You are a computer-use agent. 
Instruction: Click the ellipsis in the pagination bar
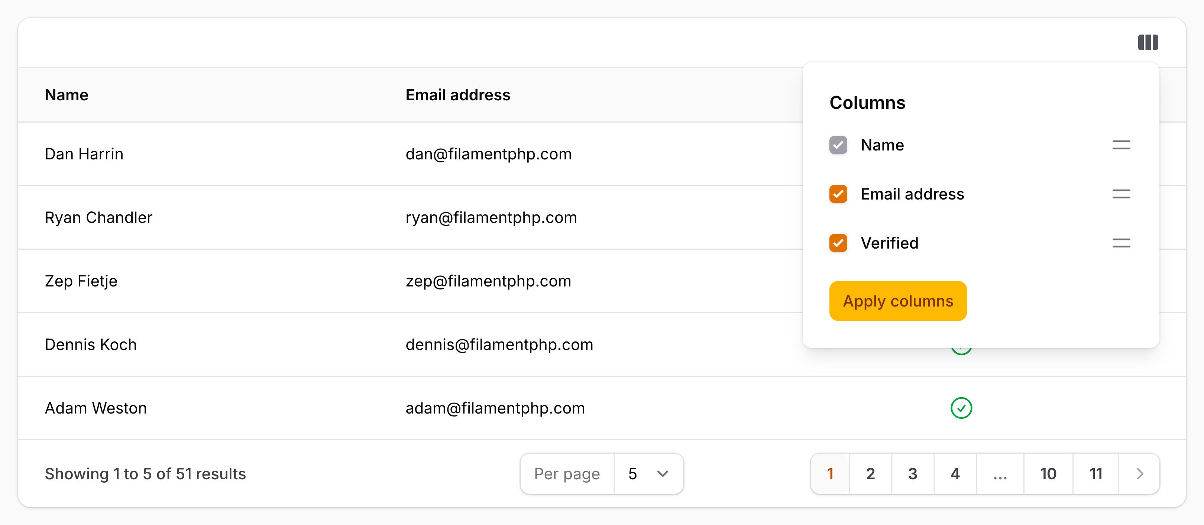[x=1000, y=474]
